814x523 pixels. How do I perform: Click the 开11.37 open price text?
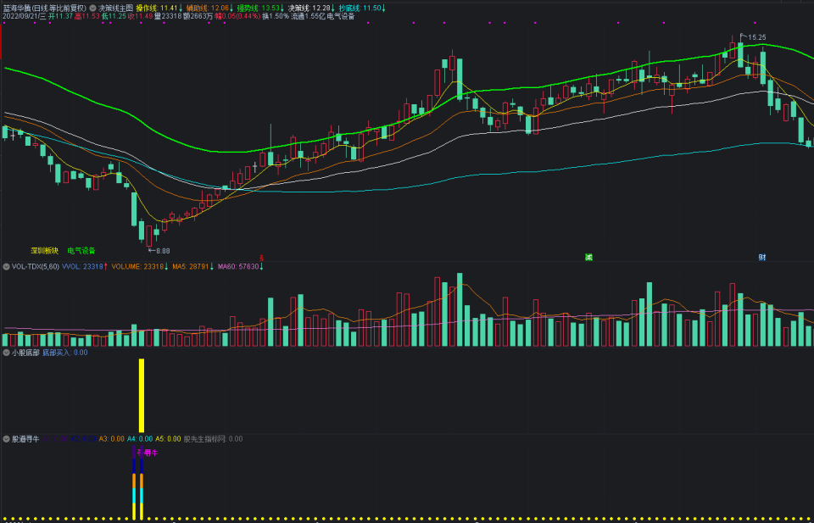60,17
